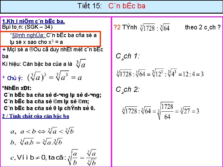
Task: Click the line 'Kí hiệu: Căn bậc ba của a là'
Action: click(x=37, y=64)
